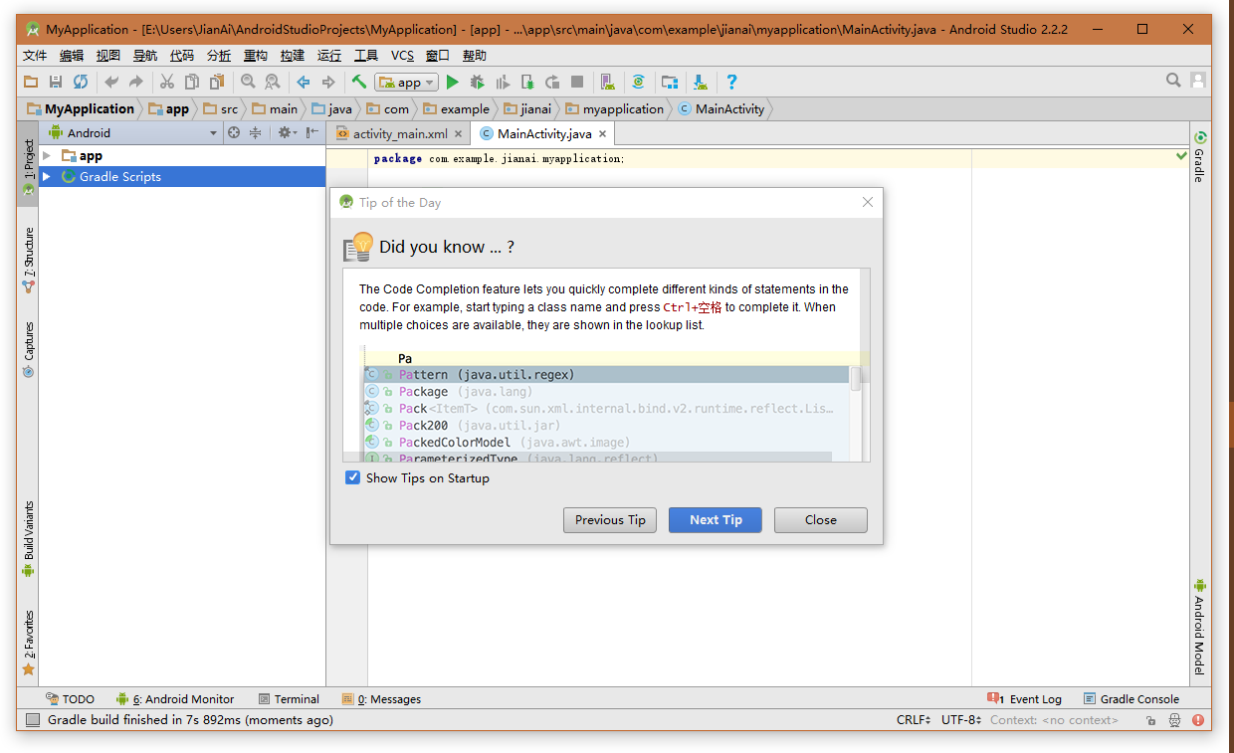Image resolution: width=1234 pixels, height=753 pixels.
Task: Open the AVD Manager icon
Action: [608, 82]
